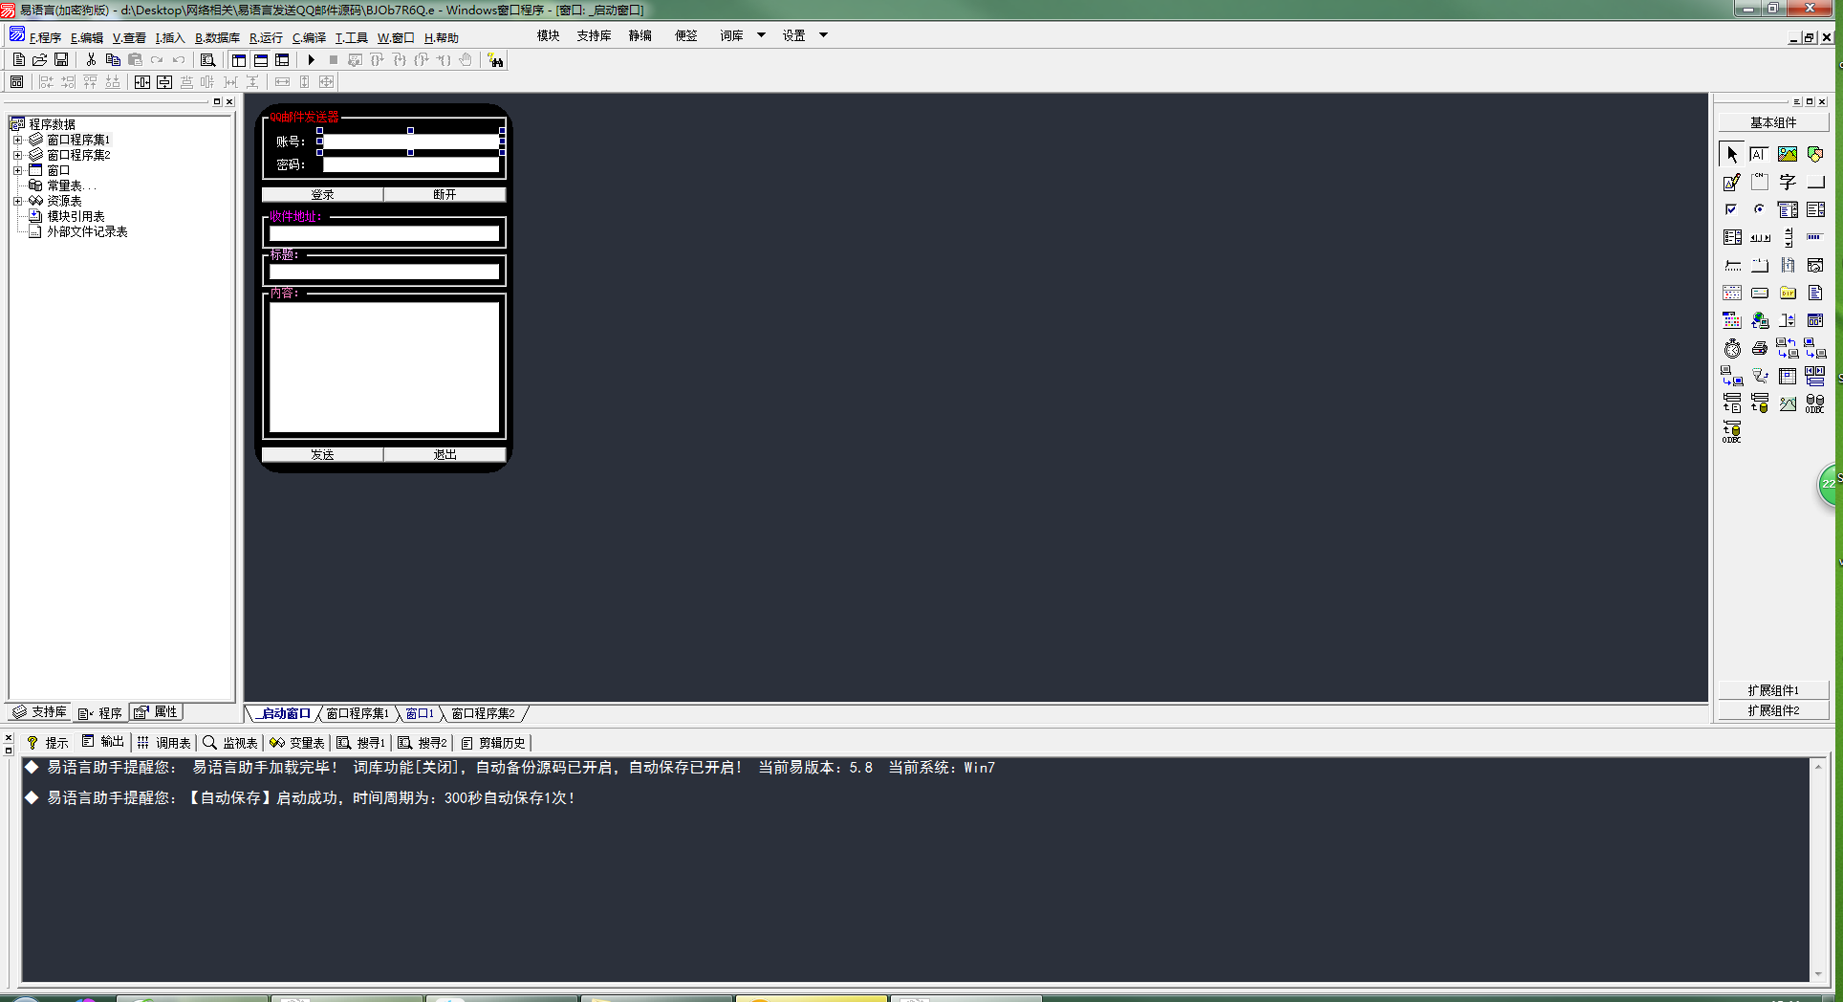This screenshot has width=1843, height=1002.
Task: Click the binoculars help search icon
Action: 495,60
